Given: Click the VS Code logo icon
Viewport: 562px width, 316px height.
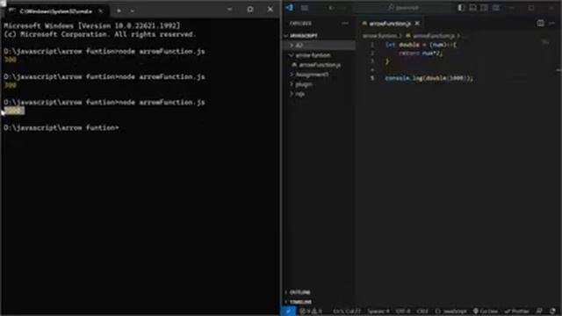Looking at the screenshot, I should click(x=290, y=8).
